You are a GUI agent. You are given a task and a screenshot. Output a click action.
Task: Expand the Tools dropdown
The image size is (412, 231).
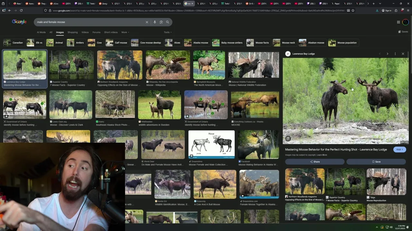coord(167,32)
